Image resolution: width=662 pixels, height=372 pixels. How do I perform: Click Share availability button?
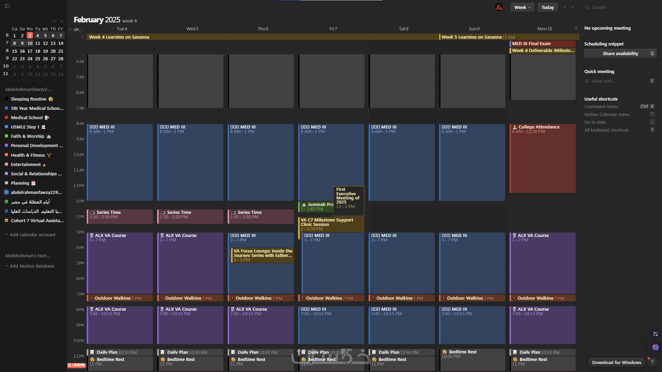click(620, 53)
